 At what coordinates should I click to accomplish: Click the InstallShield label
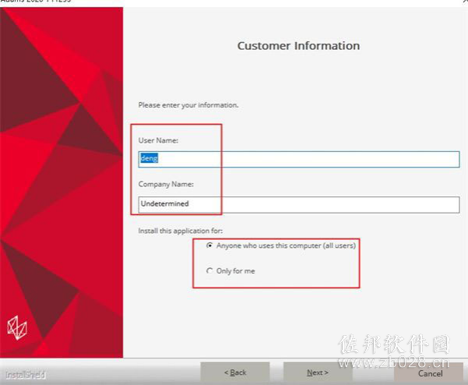26,375
